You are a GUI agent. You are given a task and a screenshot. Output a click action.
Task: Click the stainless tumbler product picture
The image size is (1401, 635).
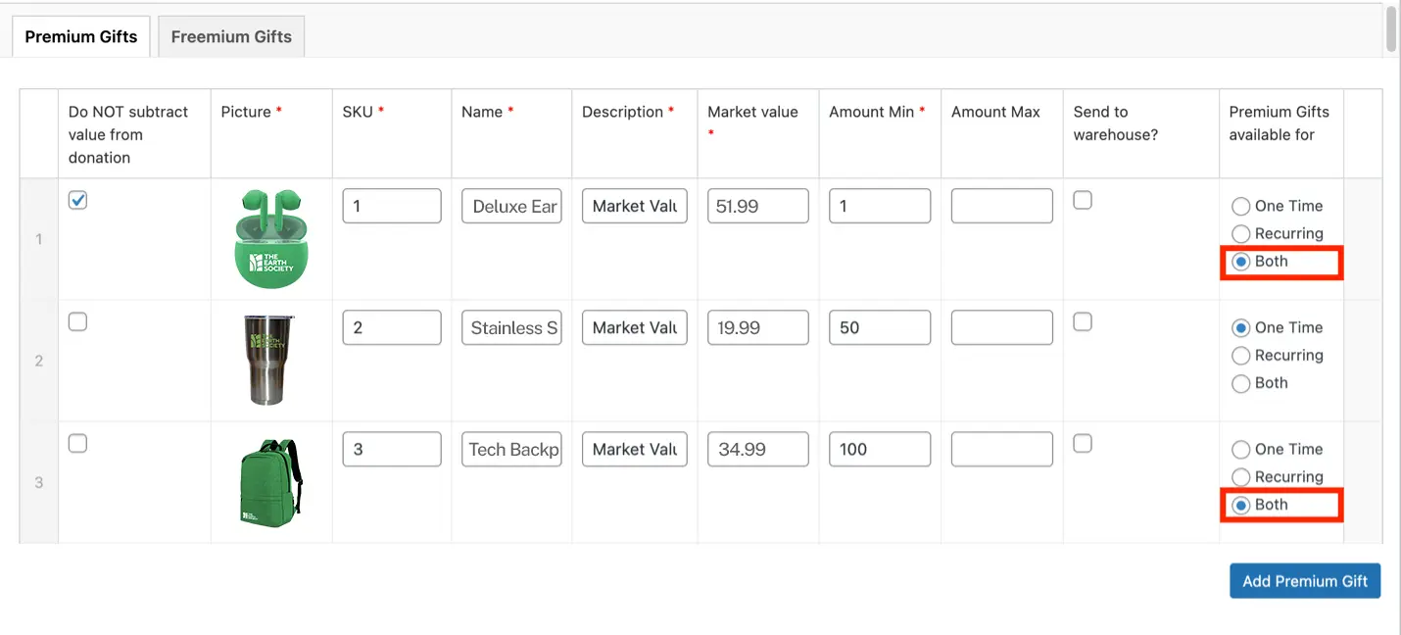266,360
